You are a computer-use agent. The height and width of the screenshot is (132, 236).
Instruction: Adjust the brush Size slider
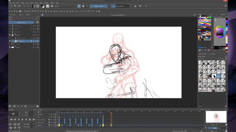point(120,6)
